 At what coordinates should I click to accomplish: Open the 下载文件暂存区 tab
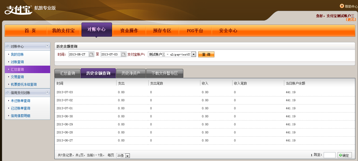tap(165, 73)
